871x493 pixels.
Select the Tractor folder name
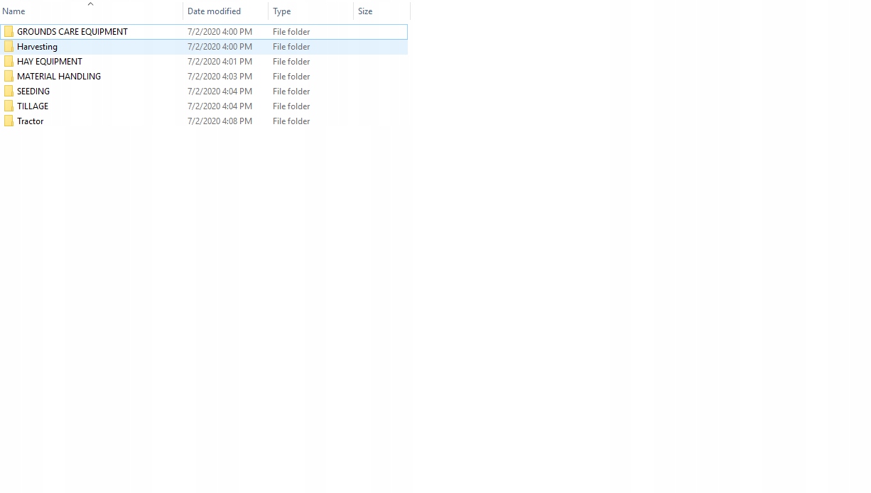point(31,121)
